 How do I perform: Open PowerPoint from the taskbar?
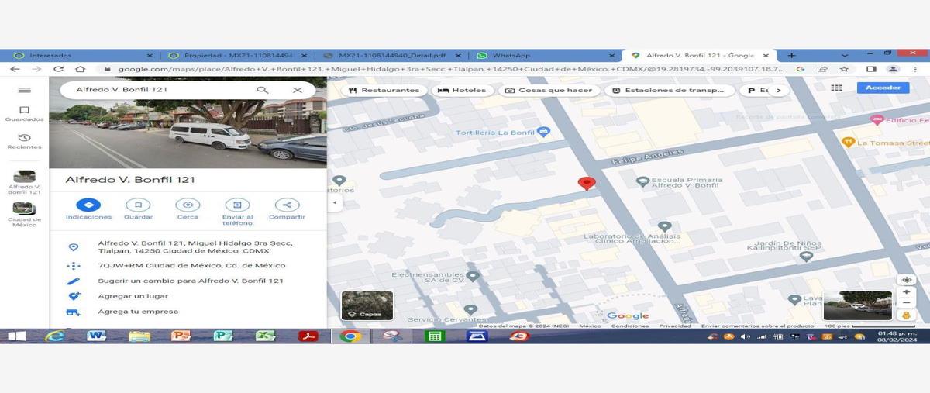pyautogui.click(x=181, y=336)
